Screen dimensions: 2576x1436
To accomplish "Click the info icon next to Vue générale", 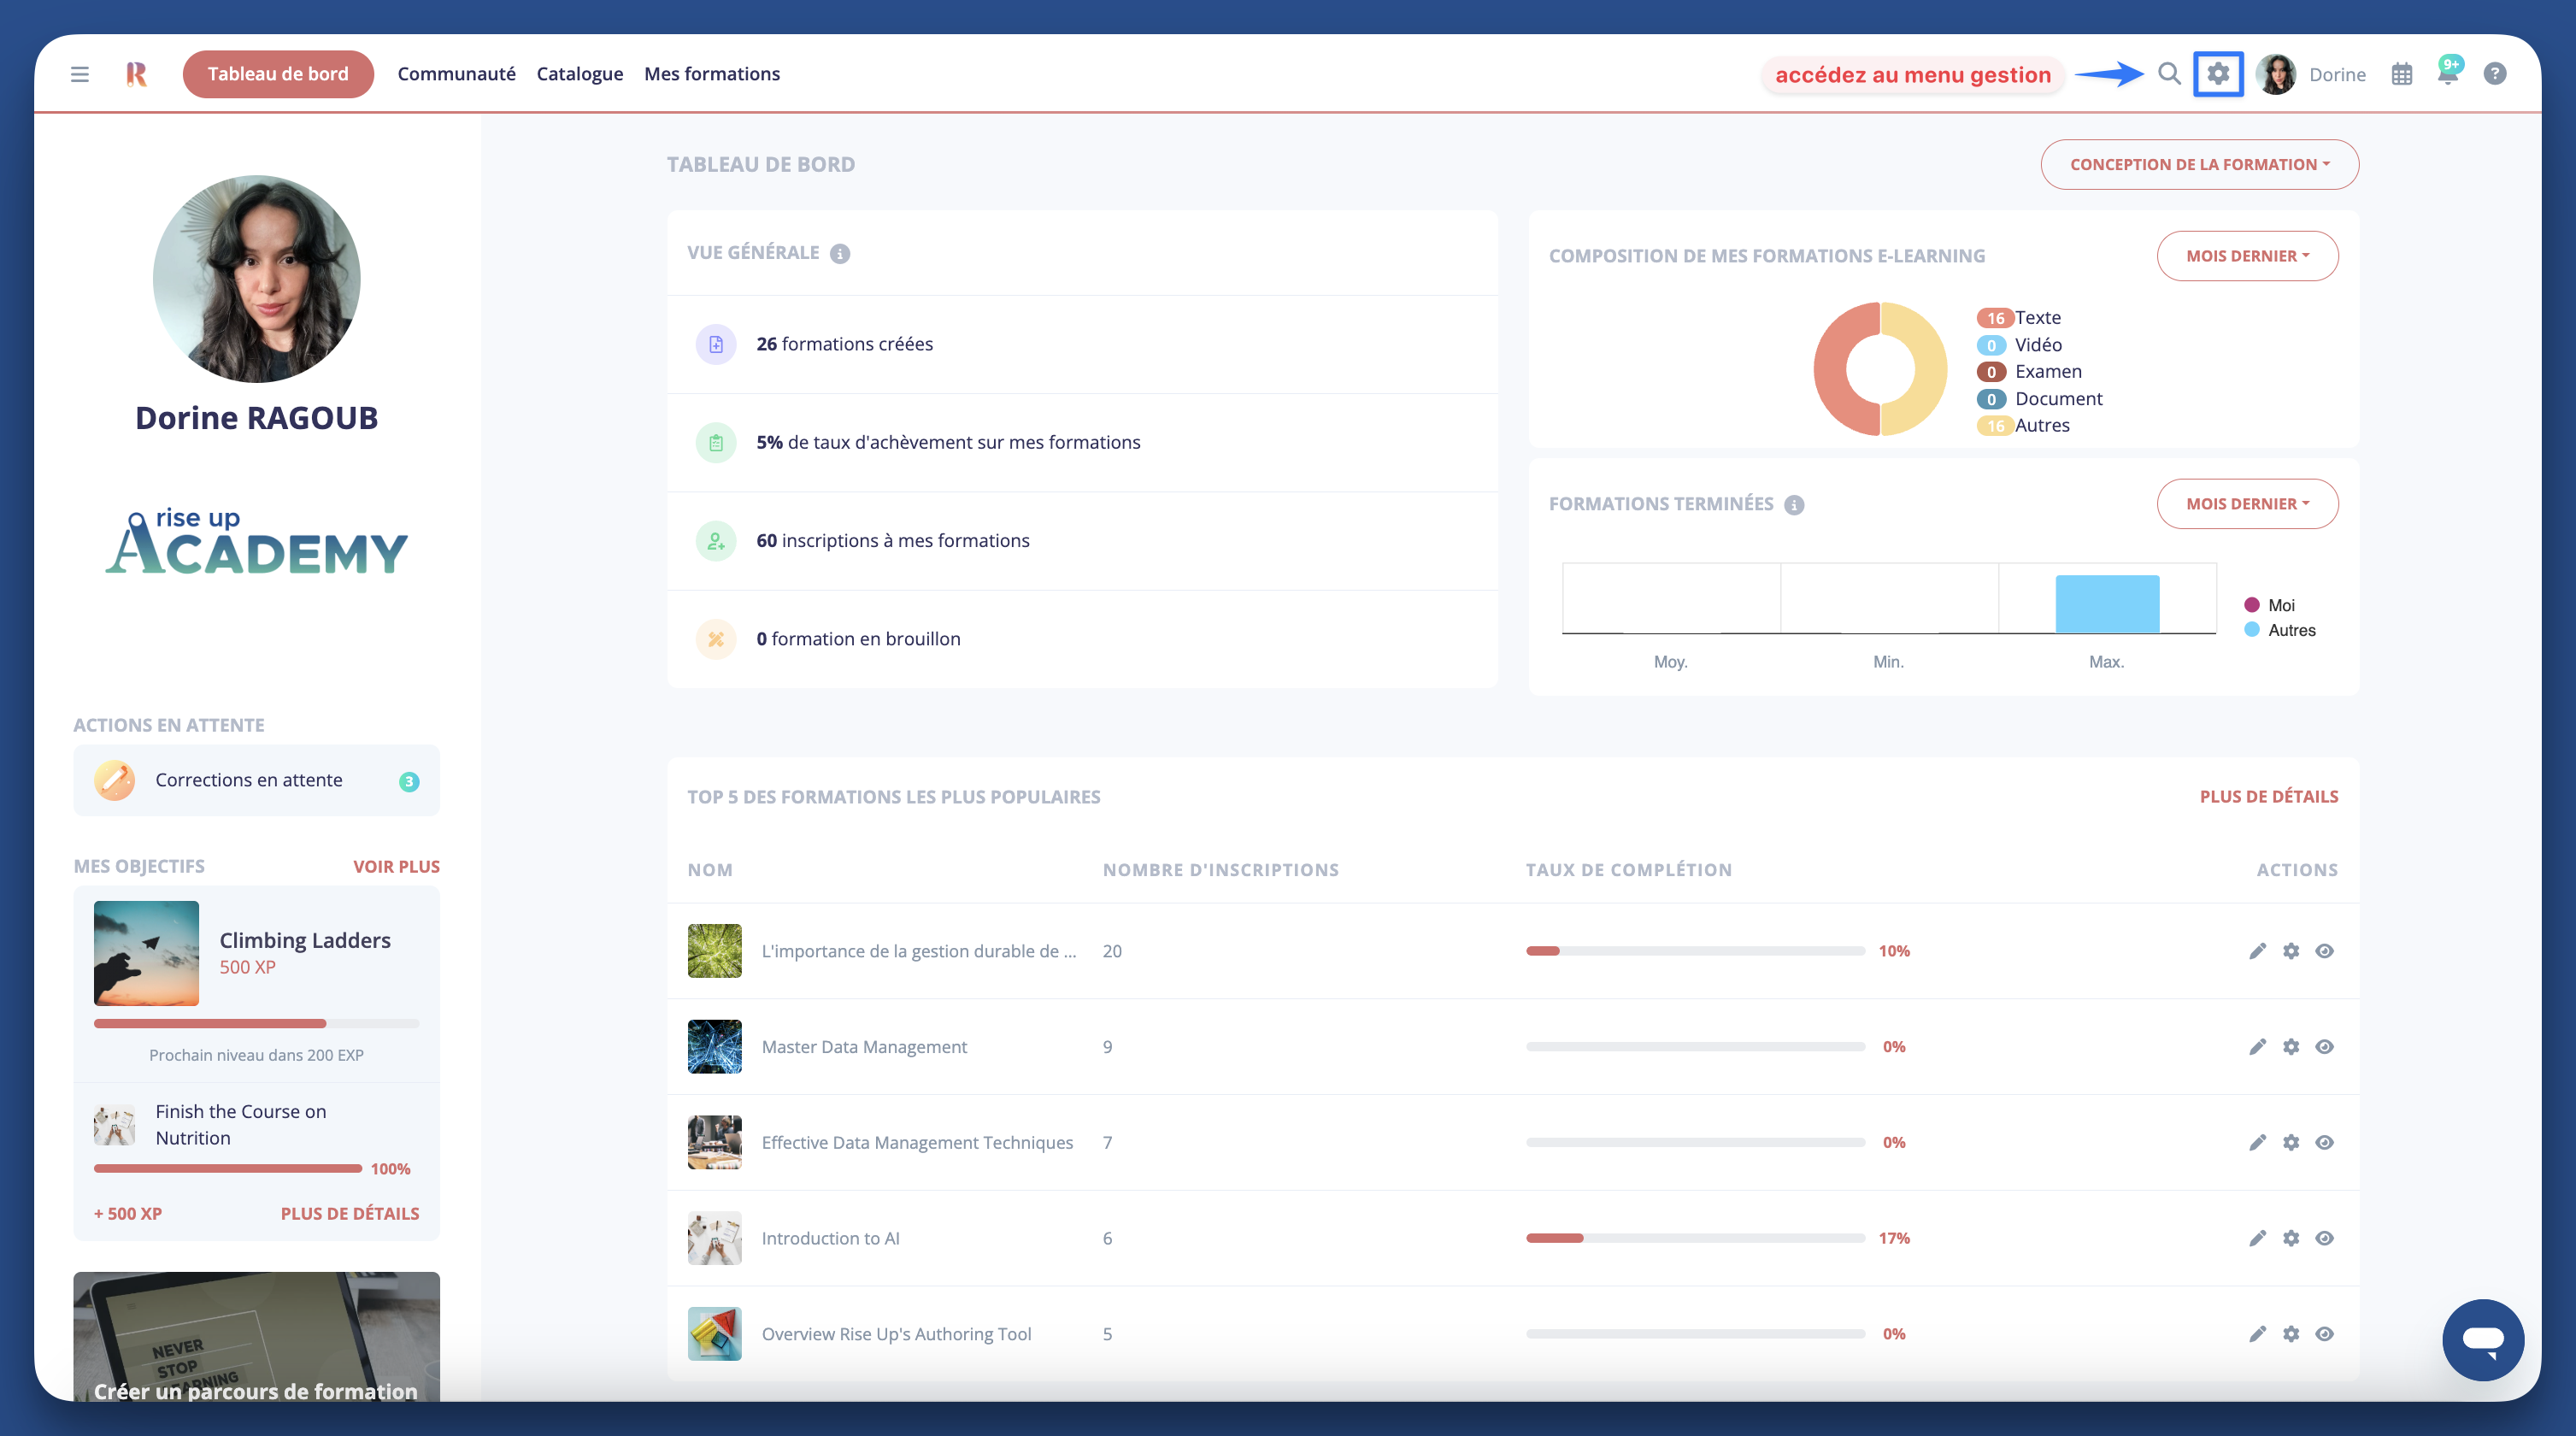I will coord(840,253).
